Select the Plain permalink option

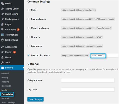(x=29, y=10)
